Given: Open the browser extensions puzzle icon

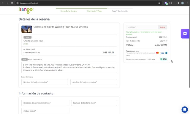Looking at the screenshot, I should click(171, 3).
